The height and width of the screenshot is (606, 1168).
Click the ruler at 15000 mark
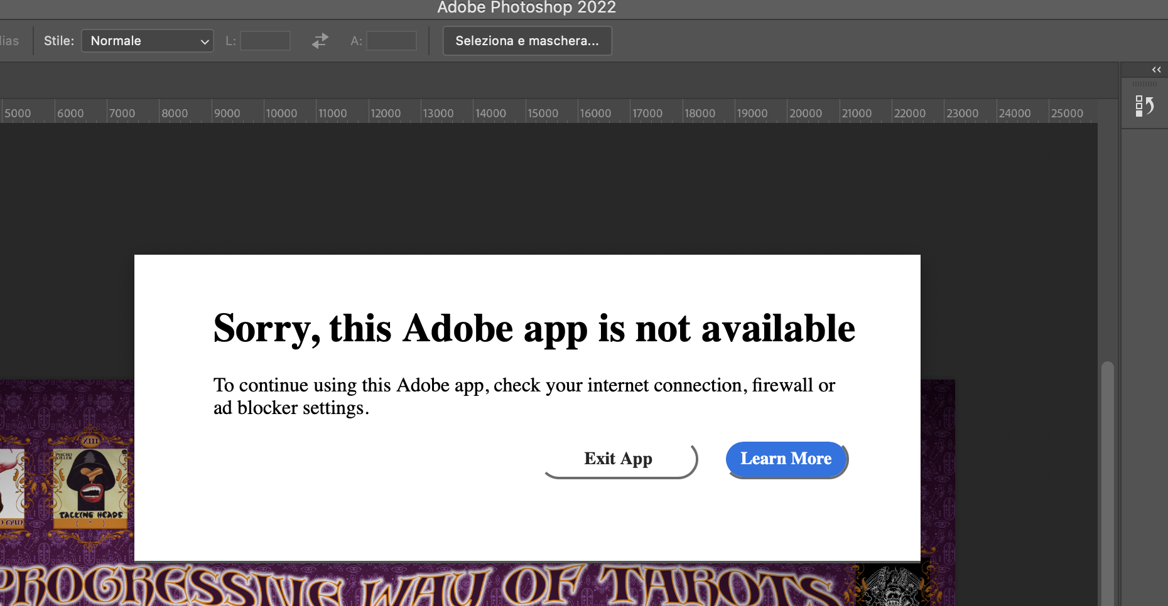[x=543, y=113]
